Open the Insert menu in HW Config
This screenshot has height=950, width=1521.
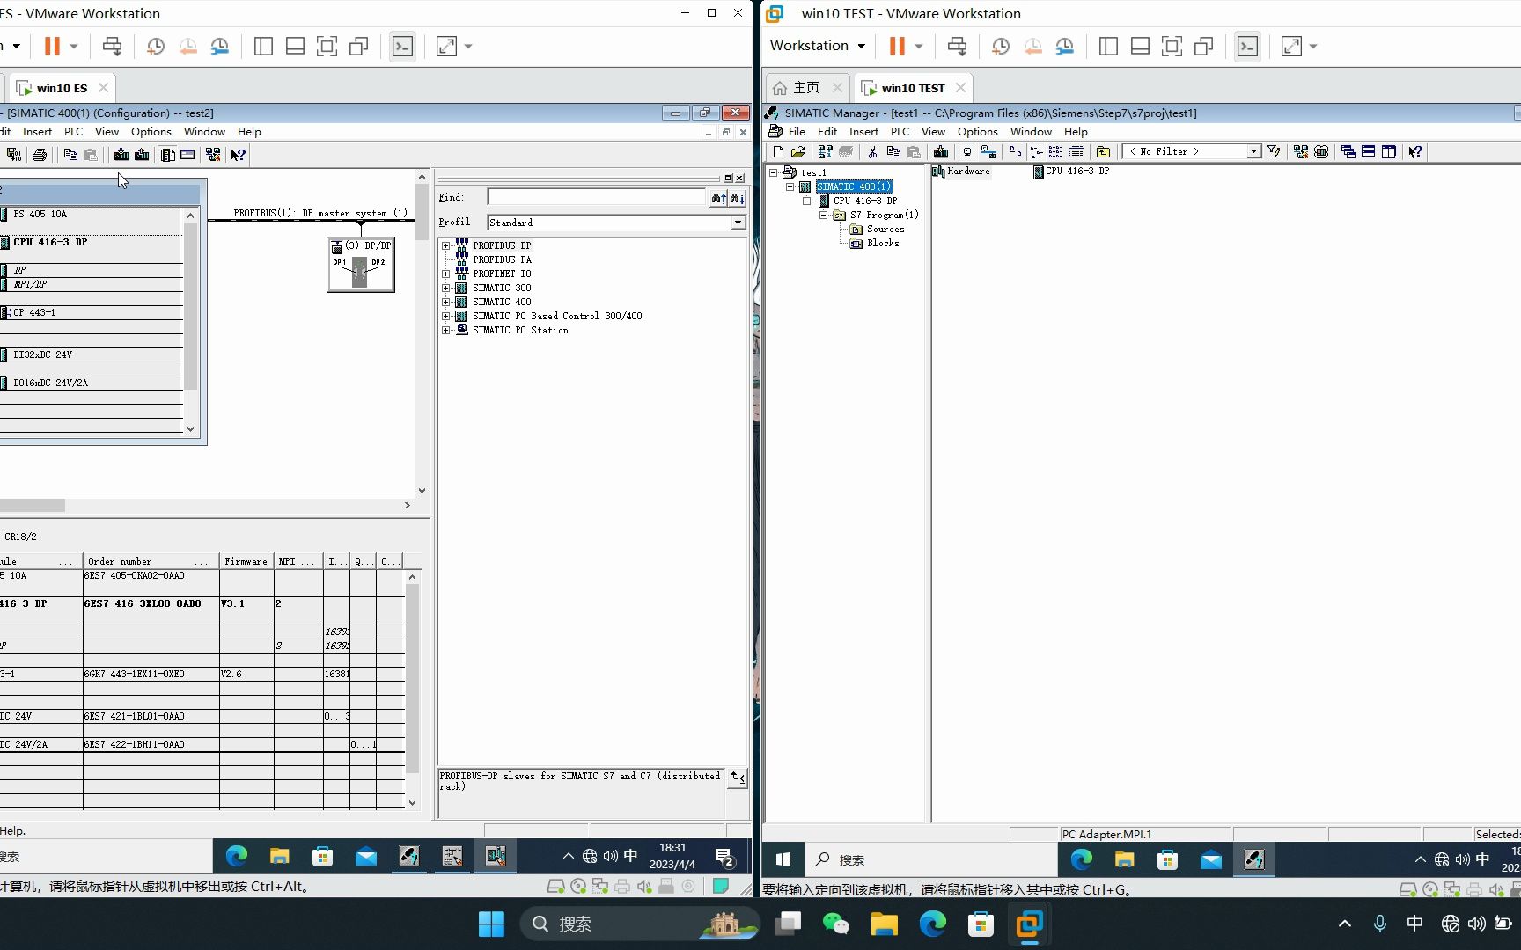(37, 132)
